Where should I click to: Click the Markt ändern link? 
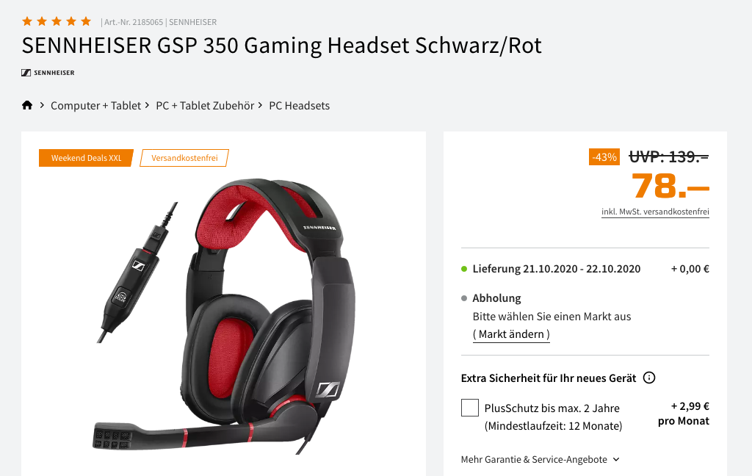tap(511, 334)
